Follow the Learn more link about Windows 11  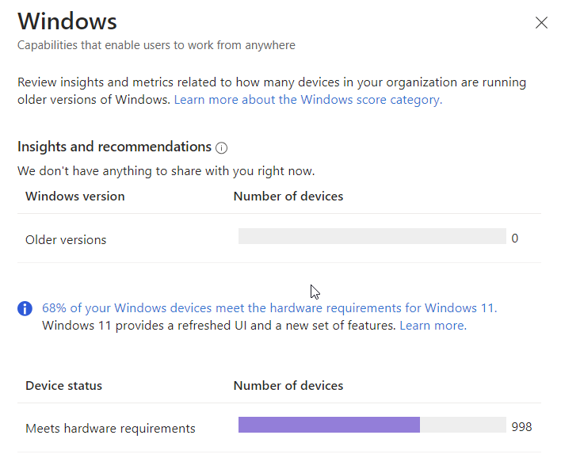433,326
